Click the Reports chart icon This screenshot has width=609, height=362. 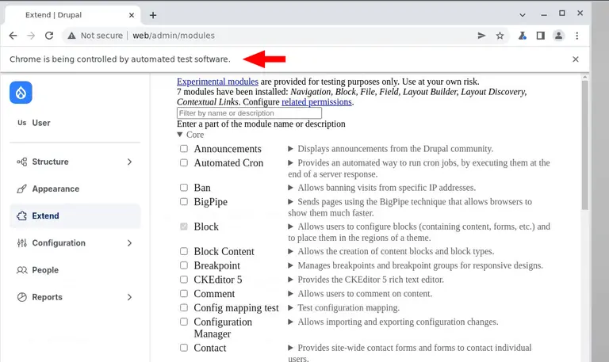click(x=21, y=297)
